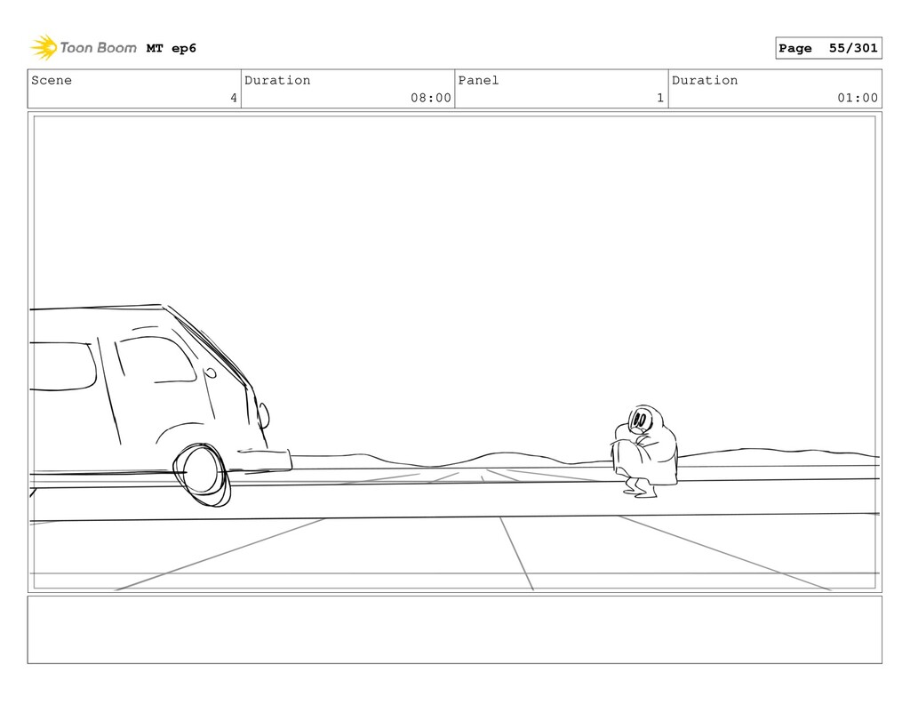Select the Scene number cell showing 4
Viewport: 910px width, 705px height.
point(134,89)
